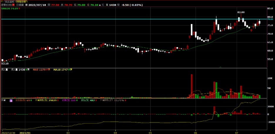
Task: Open the 日線圖 chart period selector
Action: pyautogui.click(x=20, y=5)
